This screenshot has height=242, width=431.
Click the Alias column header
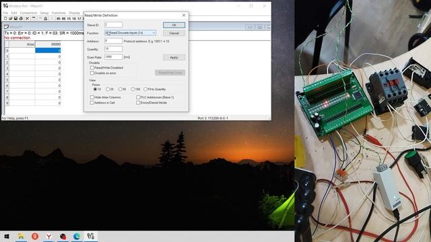coord(22,44)
